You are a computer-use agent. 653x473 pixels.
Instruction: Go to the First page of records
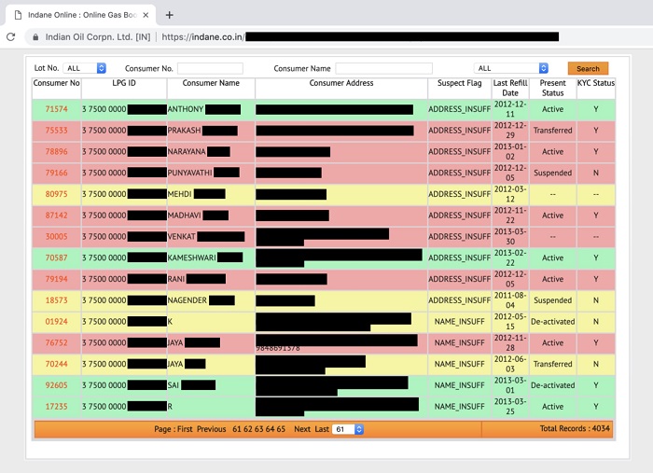(x=185, y=429)
